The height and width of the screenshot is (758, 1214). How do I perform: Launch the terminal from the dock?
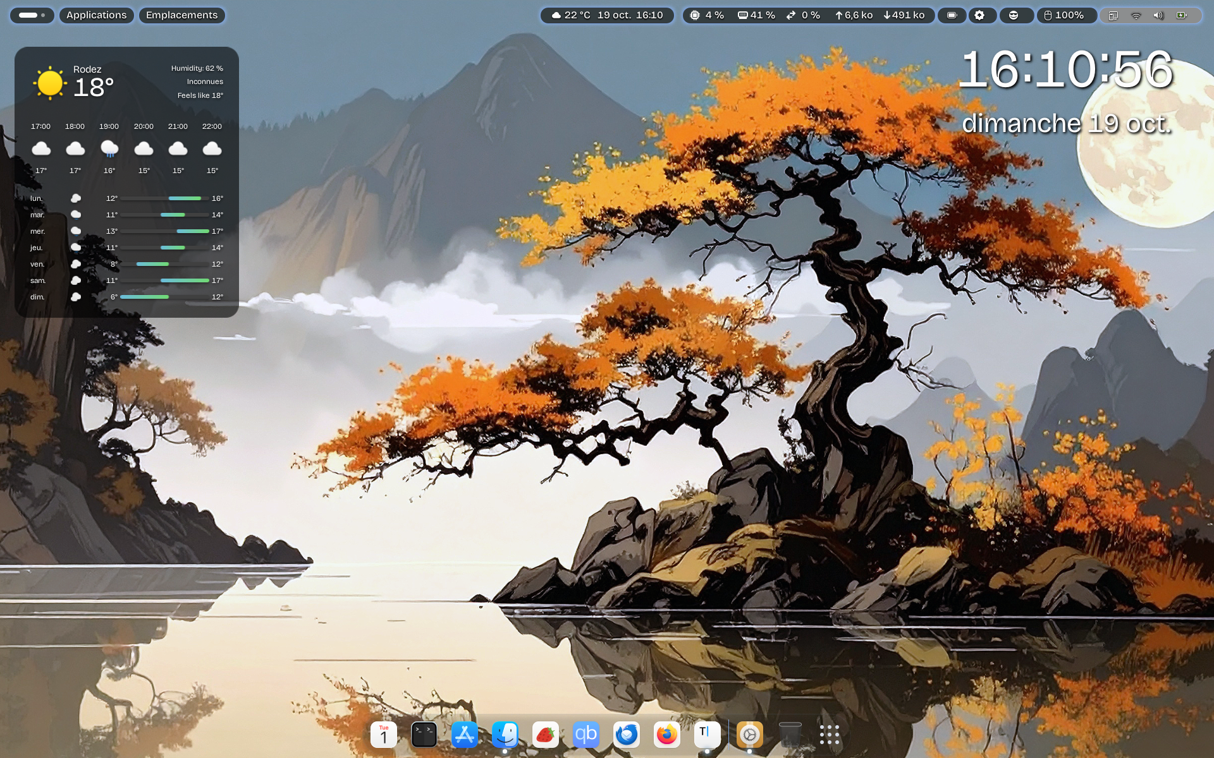point(424,735)
